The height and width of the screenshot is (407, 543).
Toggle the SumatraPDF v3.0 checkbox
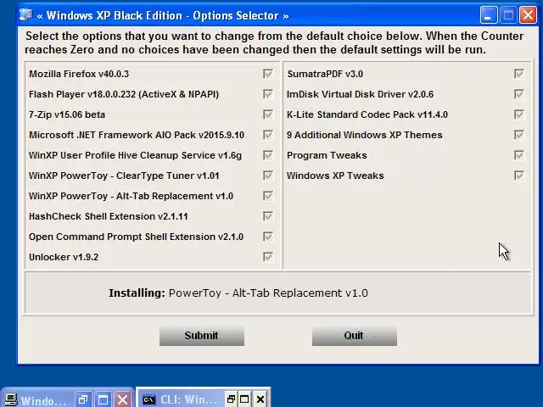pyautogui.click(x=518, y=74)
